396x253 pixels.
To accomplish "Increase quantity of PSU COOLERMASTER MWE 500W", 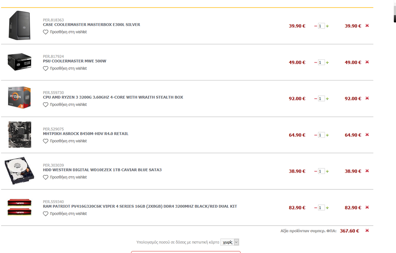I will tap(327, 63).
